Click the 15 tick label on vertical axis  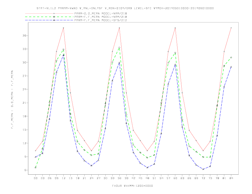pos(24,130)
